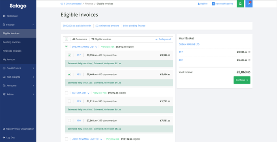Click DREAM MARINE LTD in basket
The image size is (277, 142).
click(189, 45)
